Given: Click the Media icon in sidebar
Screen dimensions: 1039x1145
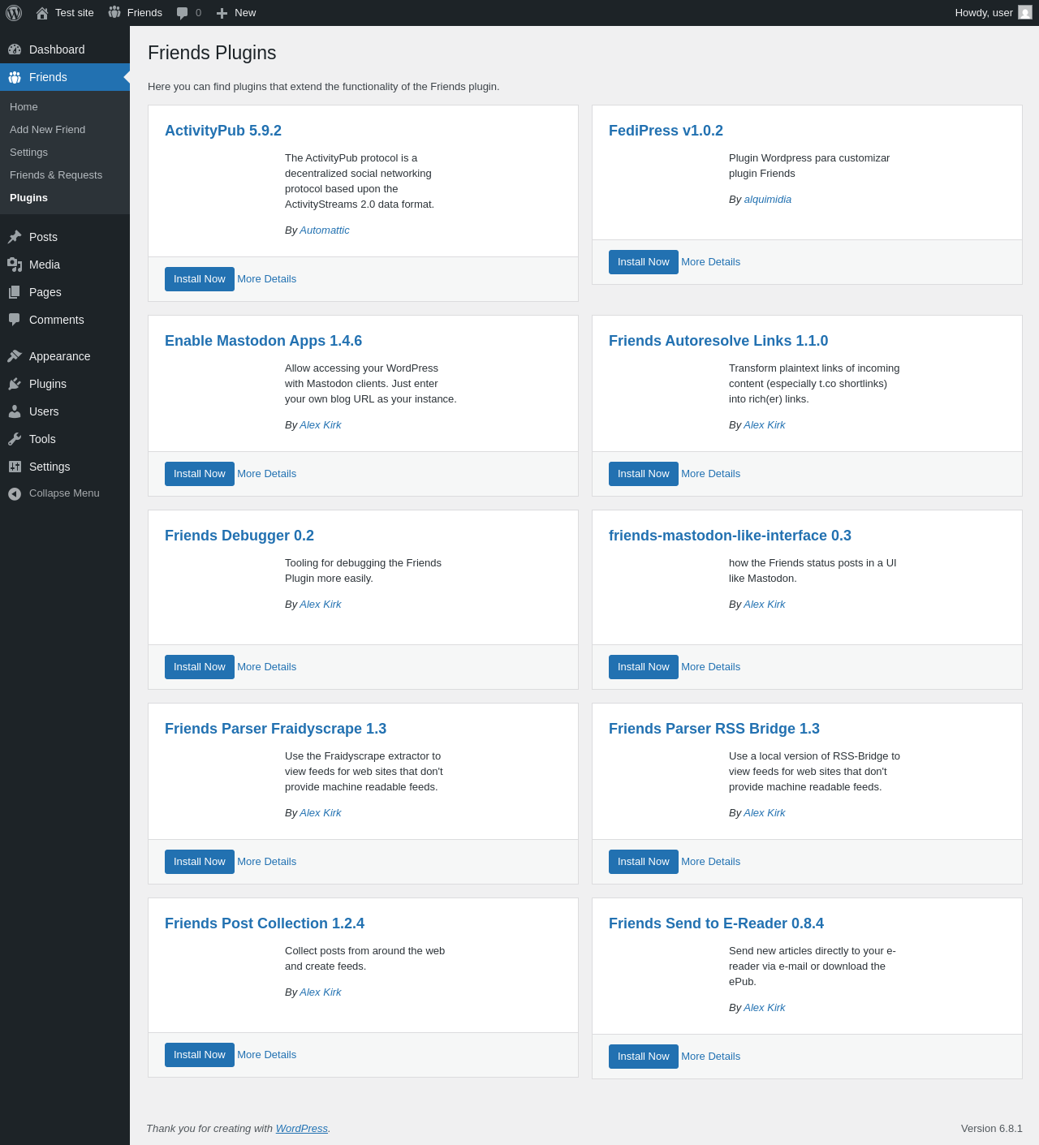Looking at the screenshot, I should coord(15,265).
